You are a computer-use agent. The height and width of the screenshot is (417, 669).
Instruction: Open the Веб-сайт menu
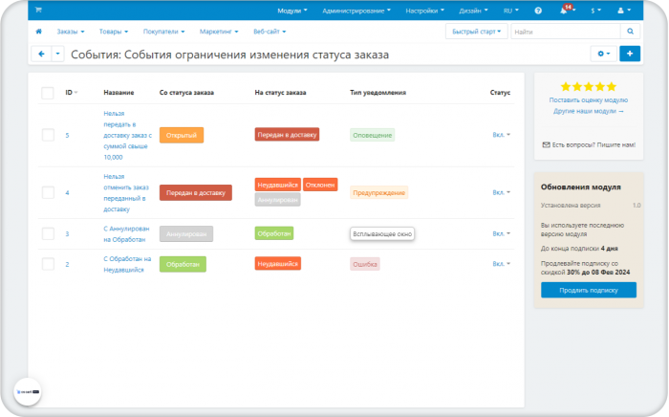pyautogui.click(x=270, y=32)
